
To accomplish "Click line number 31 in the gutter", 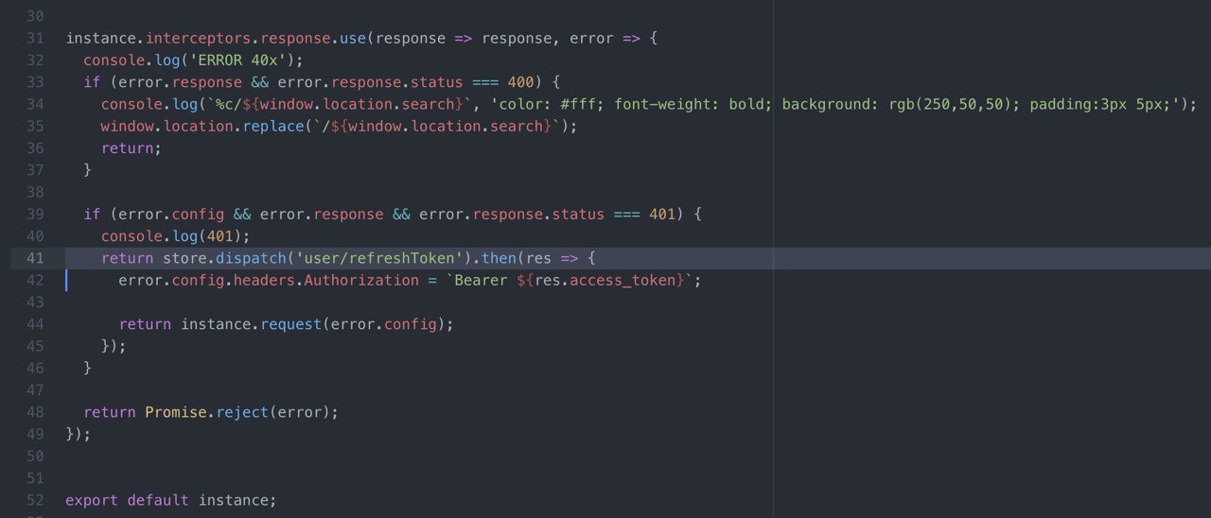I will [x=35, y=39].
